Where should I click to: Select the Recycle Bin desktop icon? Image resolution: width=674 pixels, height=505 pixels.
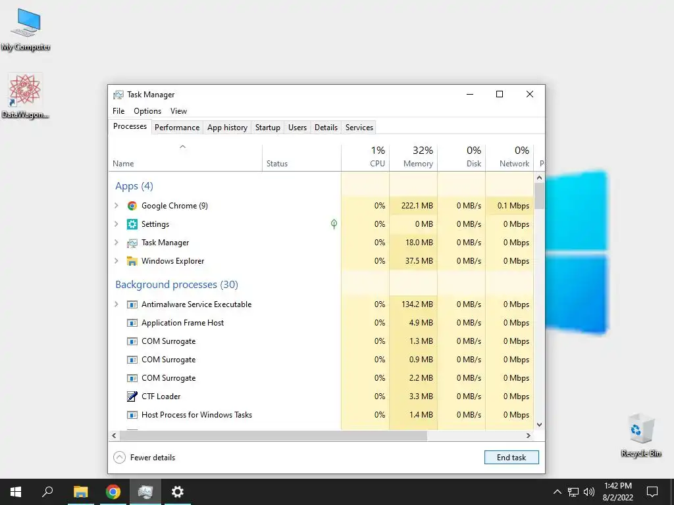point(641,435)
